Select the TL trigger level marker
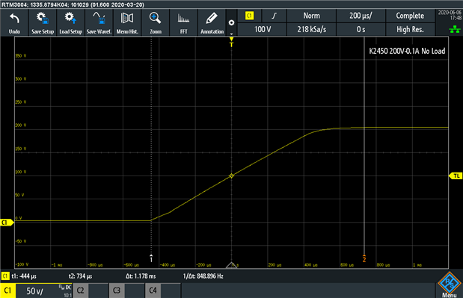 [x=456, y=176]
